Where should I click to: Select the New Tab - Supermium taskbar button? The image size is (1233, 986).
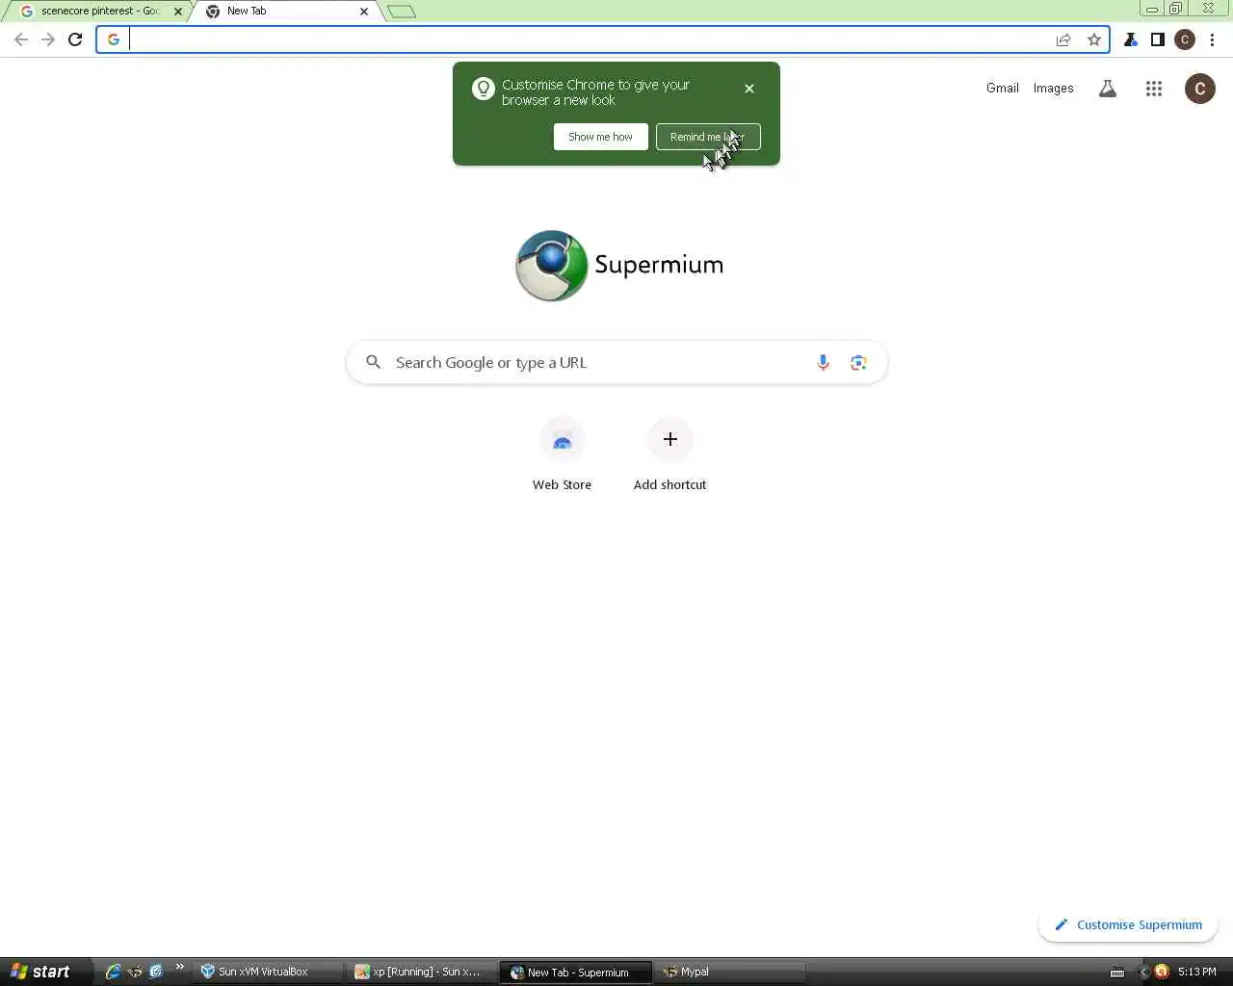point(576,972)
